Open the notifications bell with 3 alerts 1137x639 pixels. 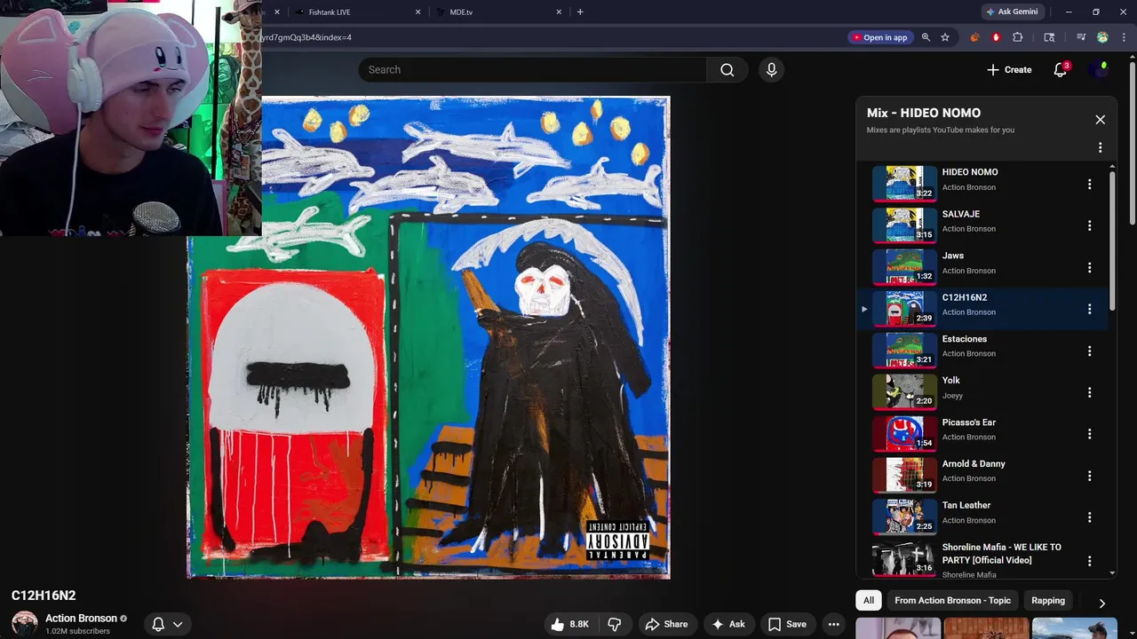coord(1061,69)
